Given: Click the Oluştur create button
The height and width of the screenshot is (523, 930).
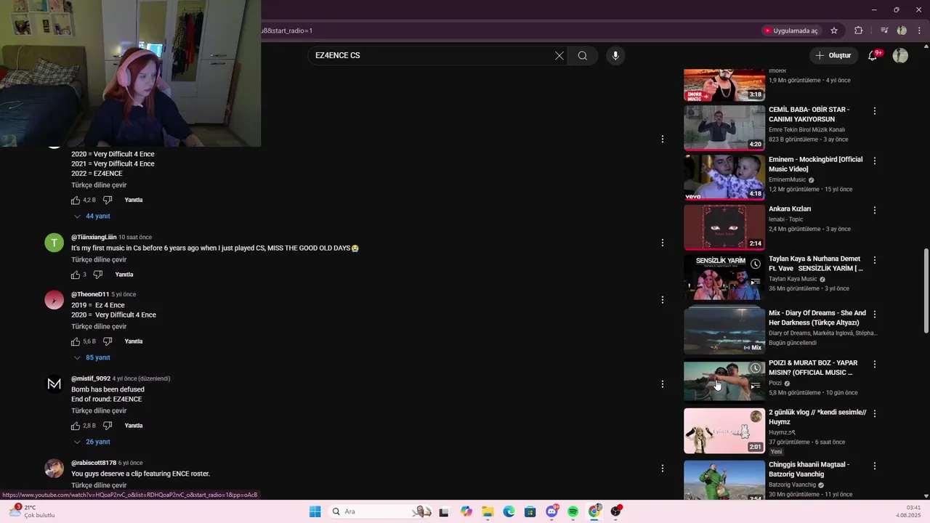Looking at the screenshot, I should pyautogui.click(x=833, y=55).
